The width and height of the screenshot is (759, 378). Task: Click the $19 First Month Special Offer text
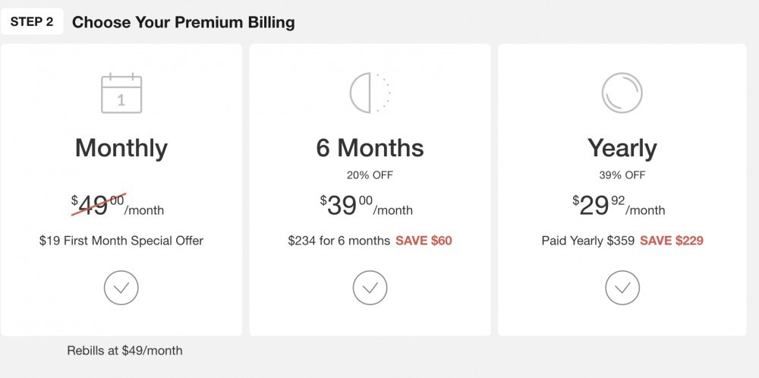tap(121, 241)
